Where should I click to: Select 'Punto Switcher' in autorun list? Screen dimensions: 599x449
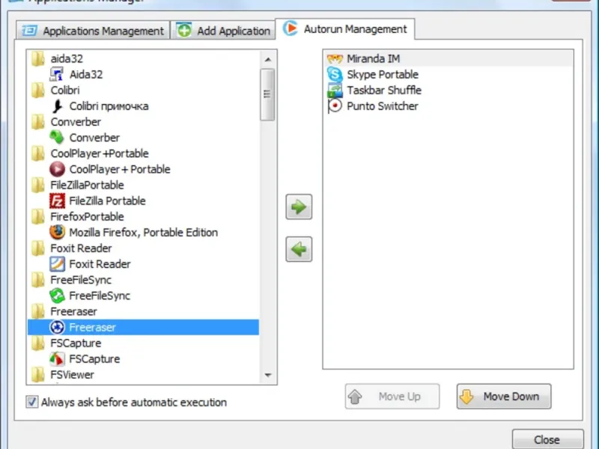point(448,106)
